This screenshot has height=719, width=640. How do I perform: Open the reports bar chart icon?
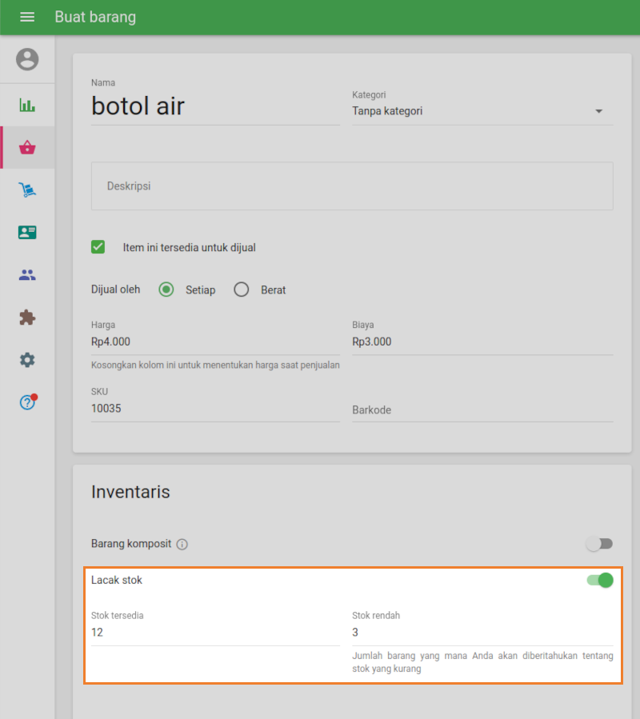tap(27, 105)
